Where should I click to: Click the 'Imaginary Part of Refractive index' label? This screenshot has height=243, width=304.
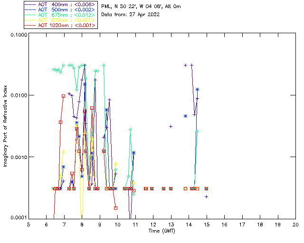[5, 126]
